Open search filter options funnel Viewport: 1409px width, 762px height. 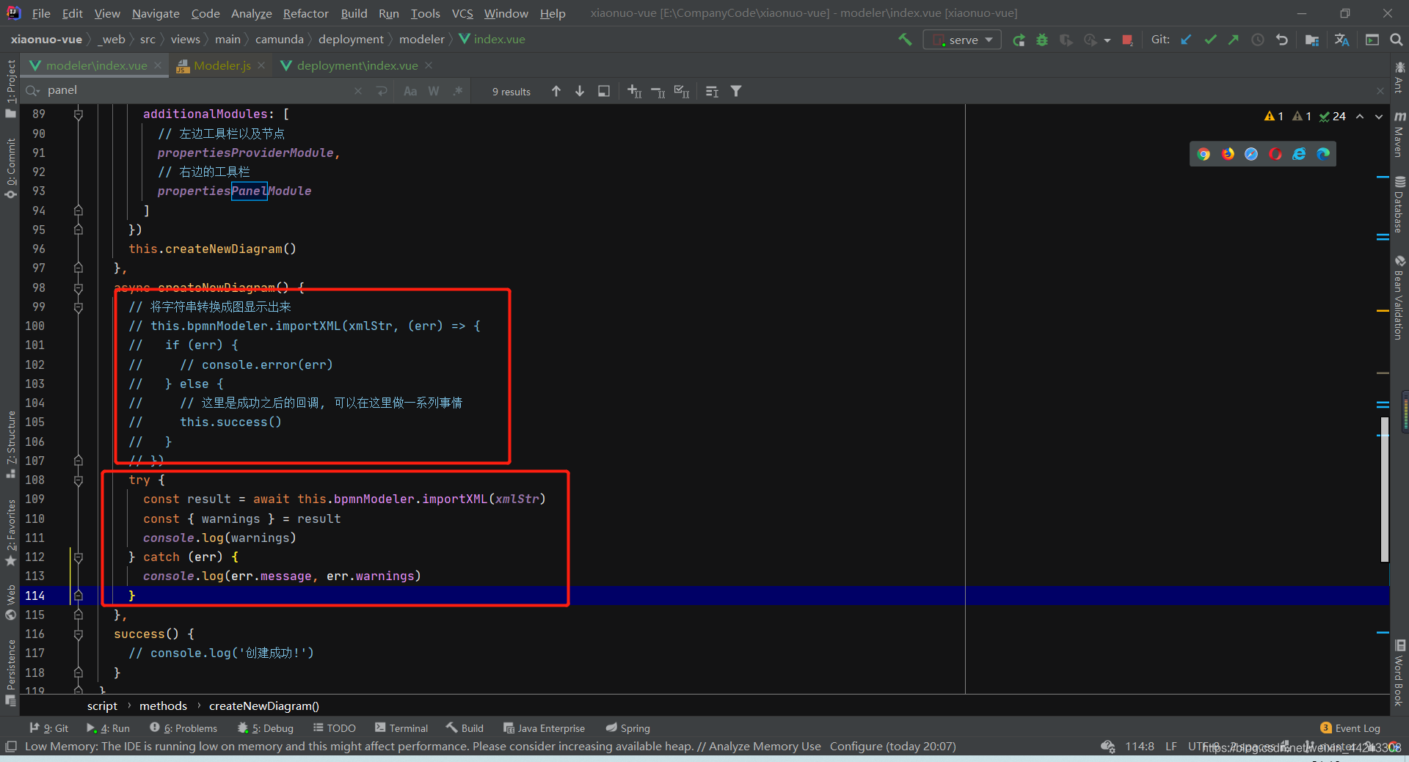point(736,91)
